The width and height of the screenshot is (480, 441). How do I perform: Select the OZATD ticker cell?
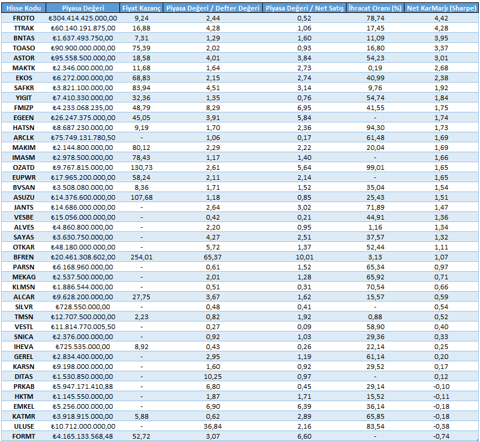click(x=23, y=167)
